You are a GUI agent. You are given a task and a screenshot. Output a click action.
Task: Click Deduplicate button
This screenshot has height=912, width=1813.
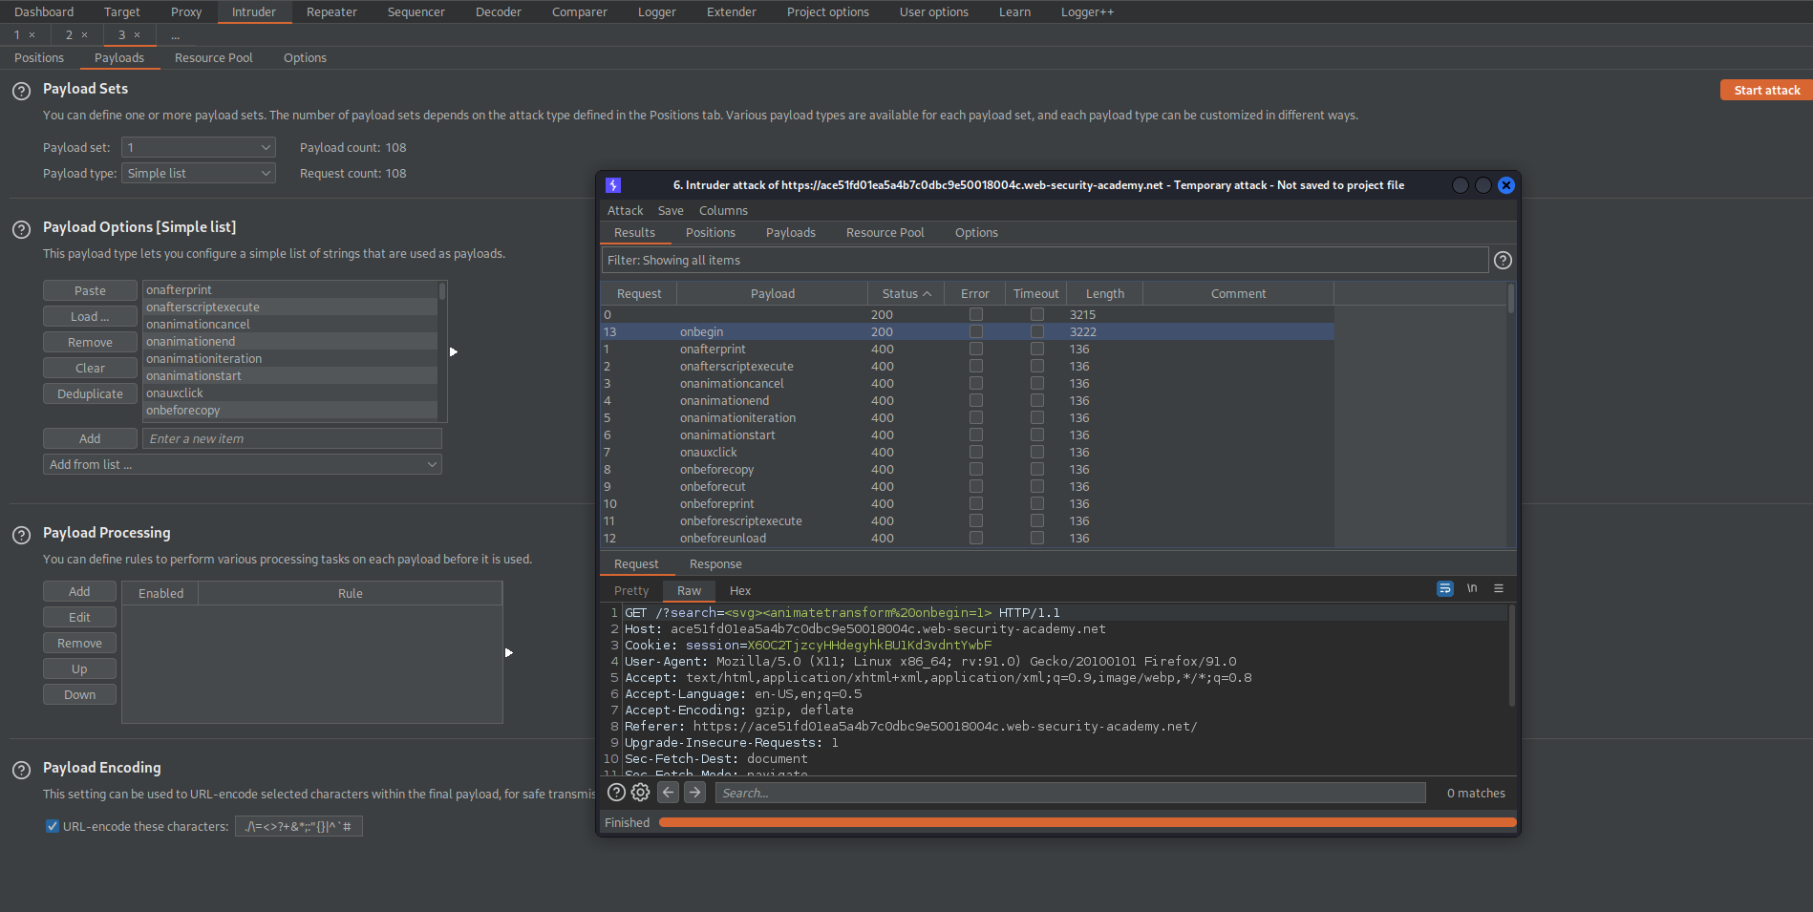coord(90,393)
